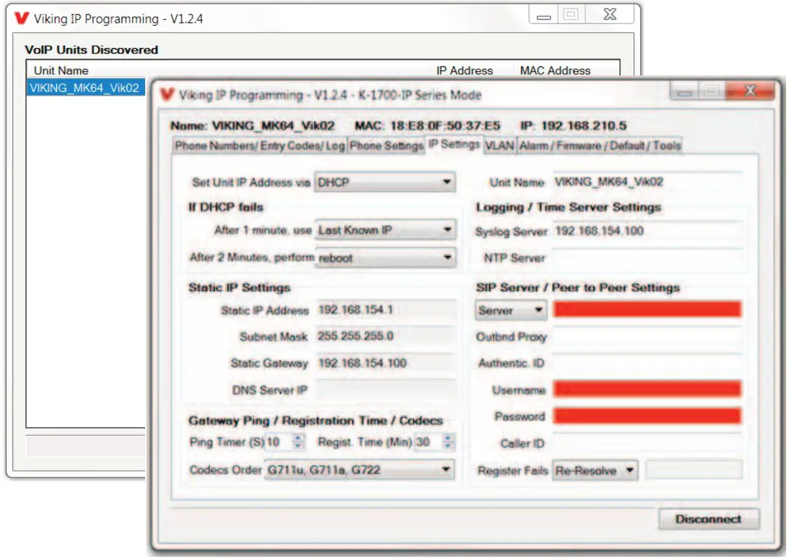Expand the Register Fails dropdown
The width and height of the screenshot is (790, 560).
click(x=595, y=471)
